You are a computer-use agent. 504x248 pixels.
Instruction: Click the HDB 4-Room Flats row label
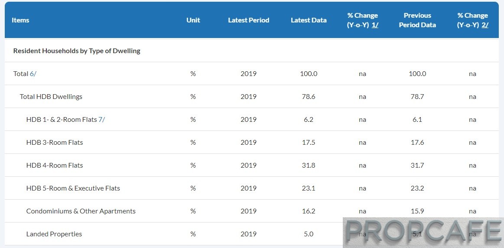coord(55,165)
